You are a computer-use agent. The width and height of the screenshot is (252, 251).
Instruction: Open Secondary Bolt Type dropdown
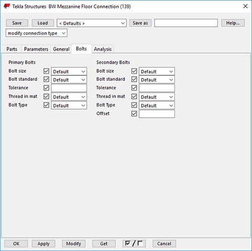coord(157,106)
